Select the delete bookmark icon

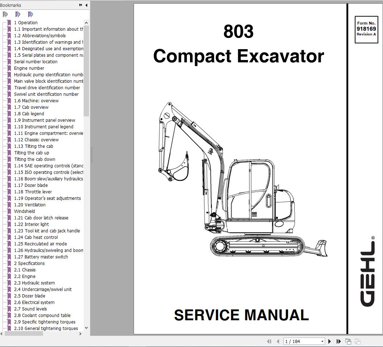click(x=5, y=14)
